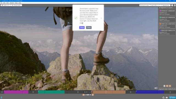The width and height of the screenshot is (176, 99).
Task: Click the green checkmark success icon
Action: (76, 18)
